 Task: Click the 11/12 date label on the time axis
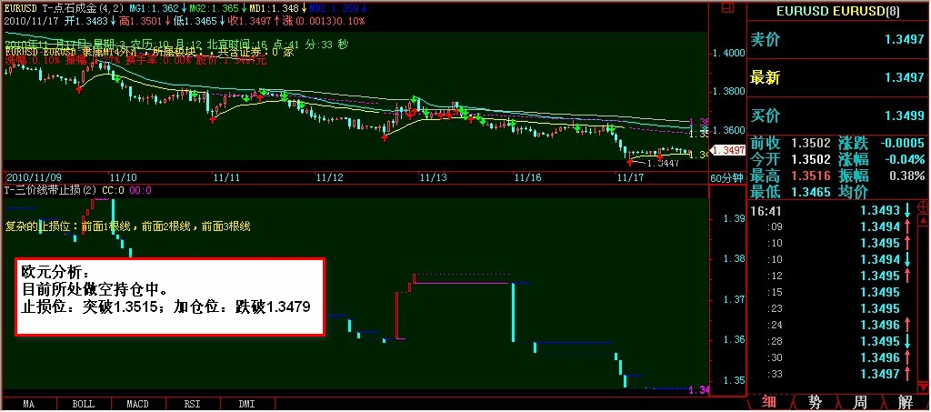[330, 177]
